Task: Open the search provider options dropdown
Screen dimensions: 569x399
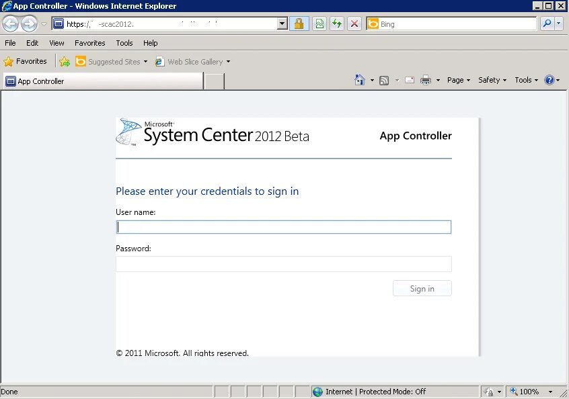Action: (x=559, y=24)
